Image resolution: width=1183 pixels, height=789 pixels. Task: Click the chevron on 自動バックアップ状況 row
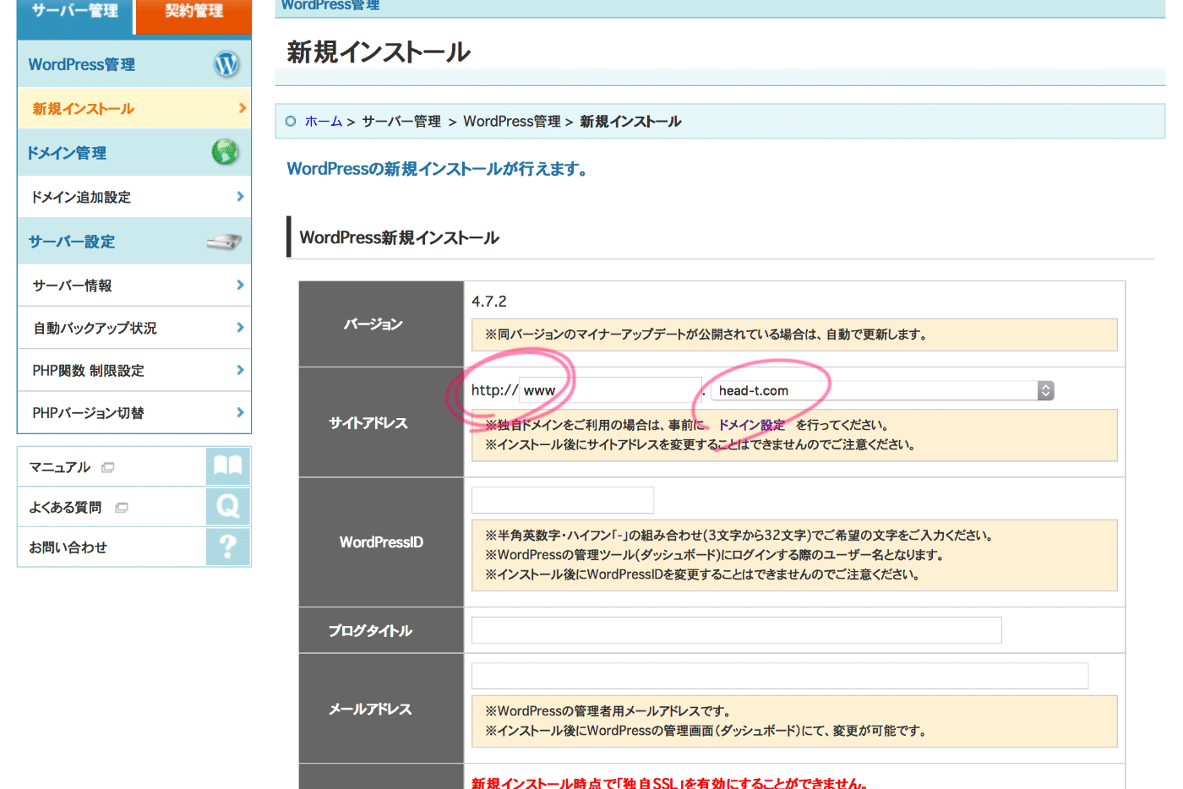pos(241,328)
